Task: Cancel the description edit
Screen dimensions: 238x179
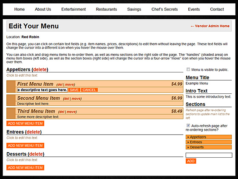Action: pos(89,90)
